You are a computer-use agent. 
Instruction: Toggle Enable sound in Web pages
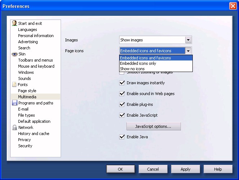[122, 94]
